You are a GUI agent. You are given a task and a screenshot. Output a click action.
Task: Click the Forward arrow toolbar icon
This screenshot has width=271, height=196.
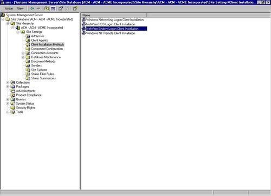pos(38,9)
